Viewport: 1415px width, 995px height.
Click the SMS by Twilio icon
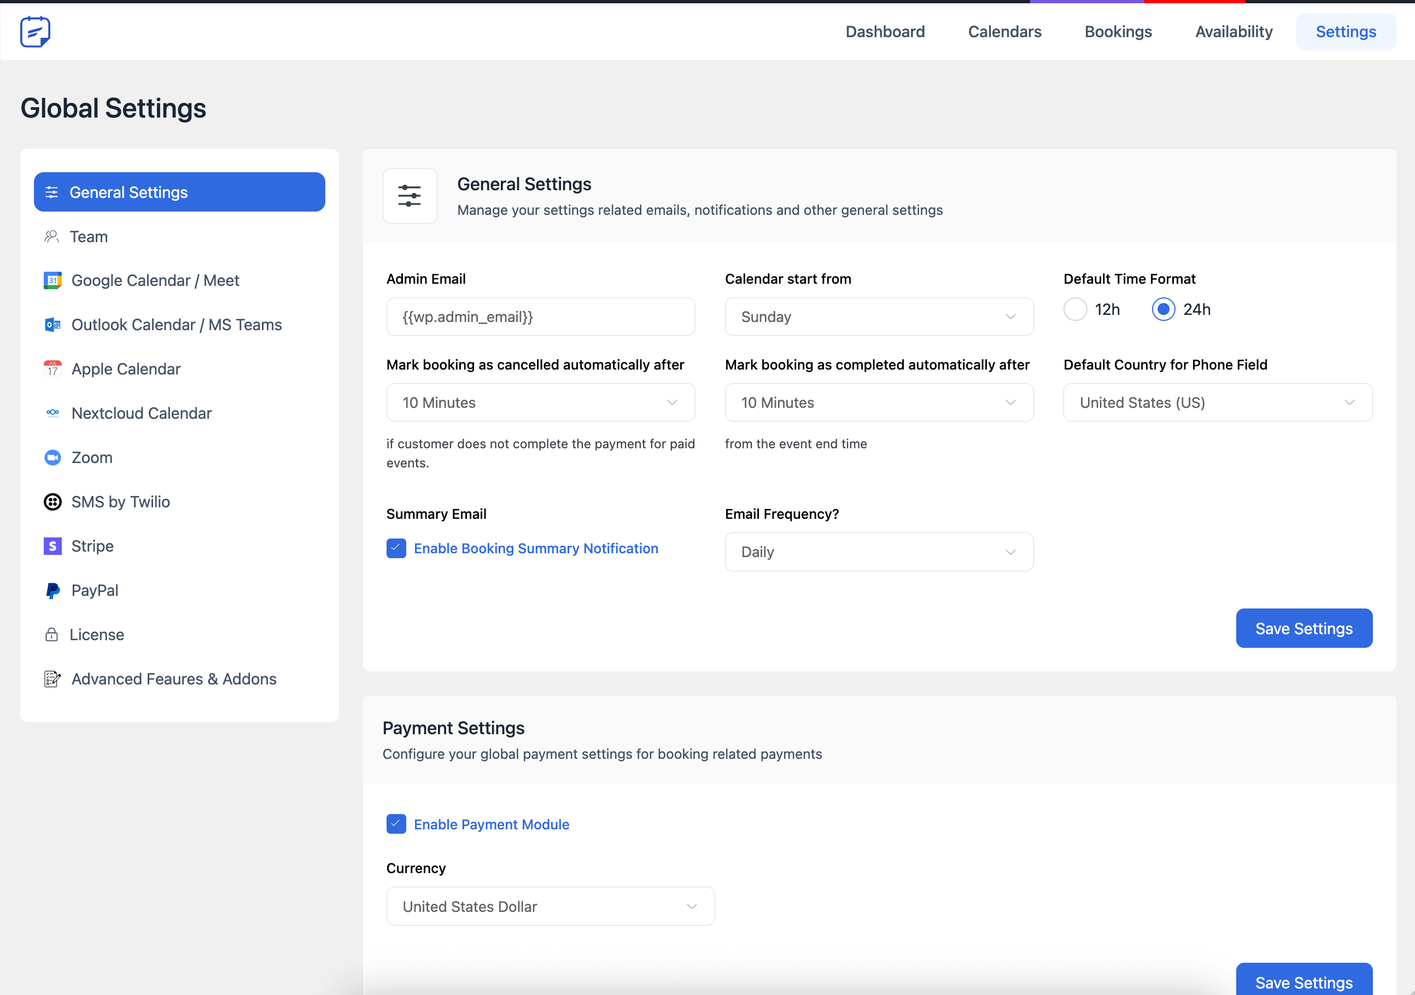coord(52,501)
